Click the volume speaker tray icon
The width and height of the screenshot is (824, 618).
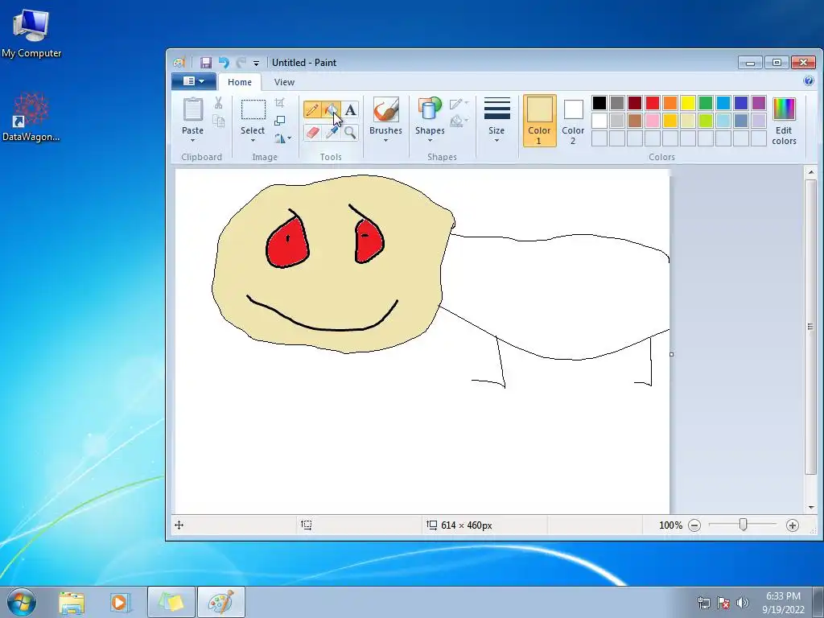[743, 603]
